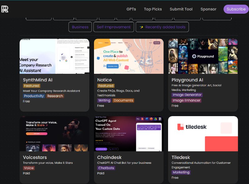Click the Playground AI image collage

tap(203, 56)
